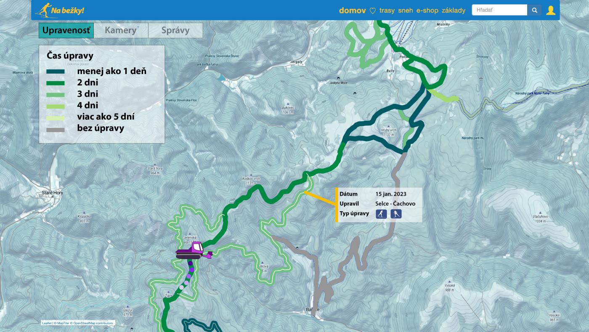Image resolution: width=589 pixels, height=332 pixels.
Task: Click '15 jan. 2023' date in popup
Action: (x=391, y=194)
